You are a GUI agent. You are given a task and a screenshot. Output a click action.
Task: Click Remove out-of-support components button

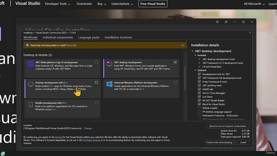click(x=228, y=126)
